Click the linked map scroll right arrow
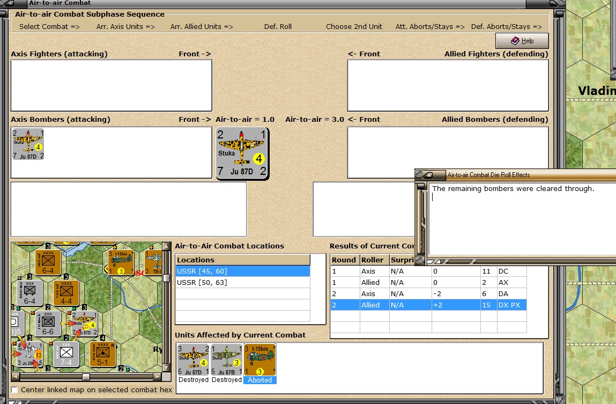 [158, 377]
